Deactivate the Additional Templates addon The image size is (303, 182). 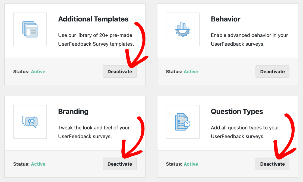(120, 72)
